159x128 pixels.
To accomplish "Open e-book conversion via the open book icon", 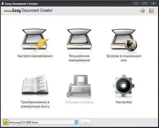I will (35, 85).
